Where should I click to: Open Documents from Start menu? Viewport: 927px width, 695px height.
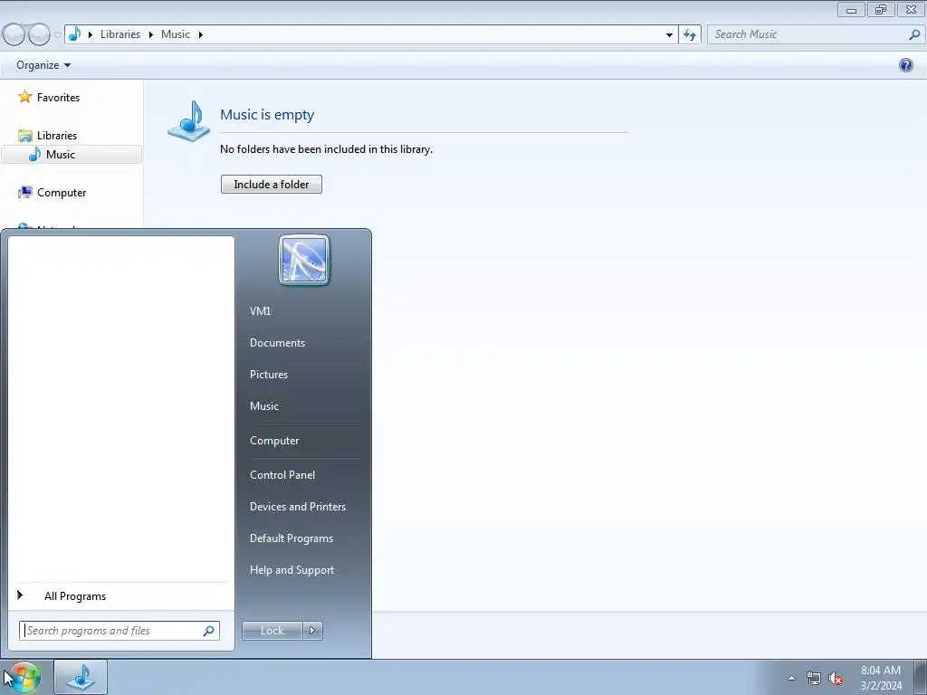coord(277,343)
